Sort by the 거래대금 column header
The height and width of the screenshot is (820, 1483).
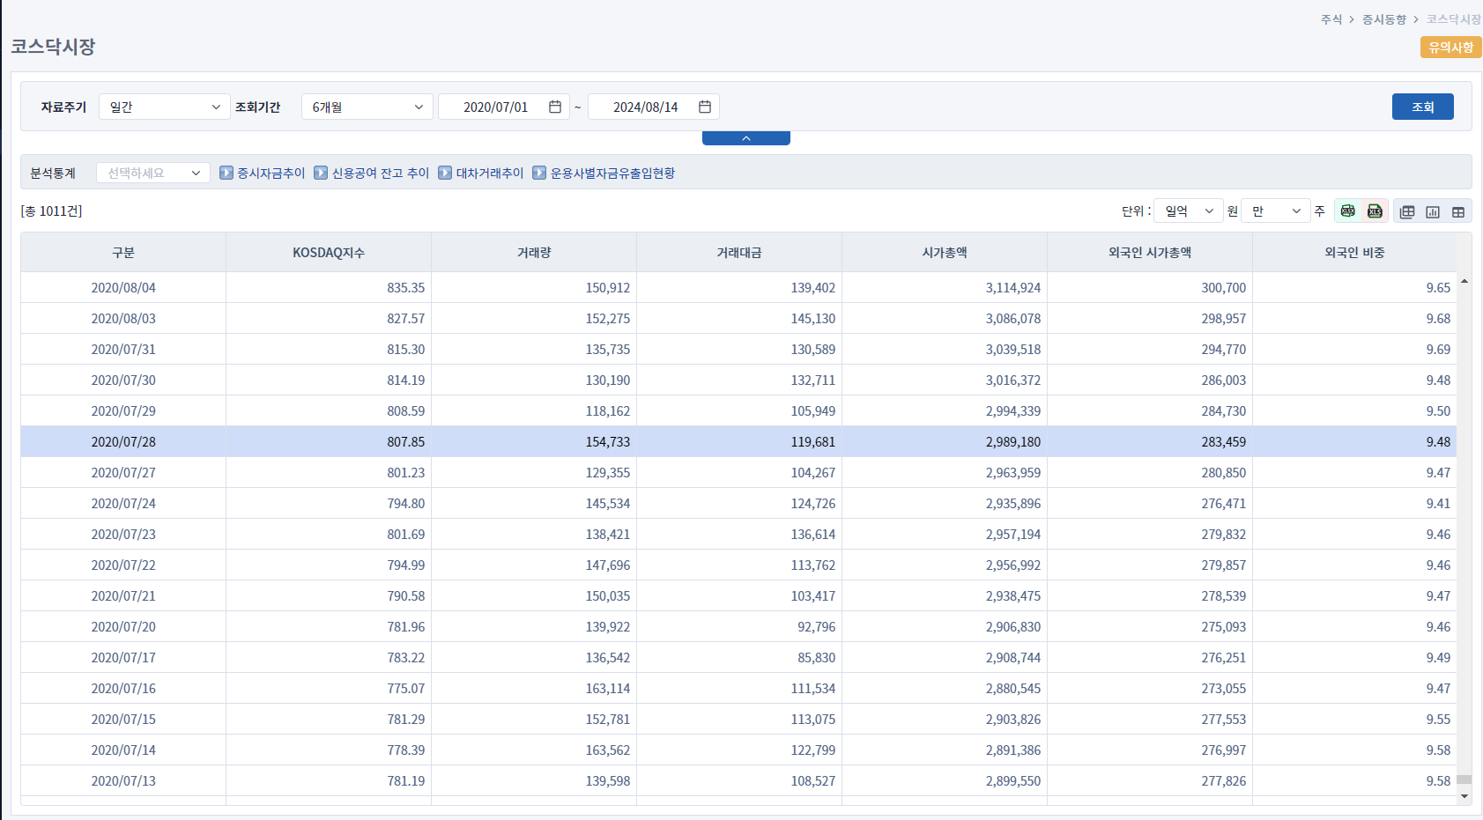[739, 252]
